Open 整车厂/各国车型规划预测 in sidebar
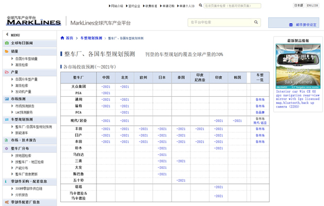The image size is (324, 206). 34,127
